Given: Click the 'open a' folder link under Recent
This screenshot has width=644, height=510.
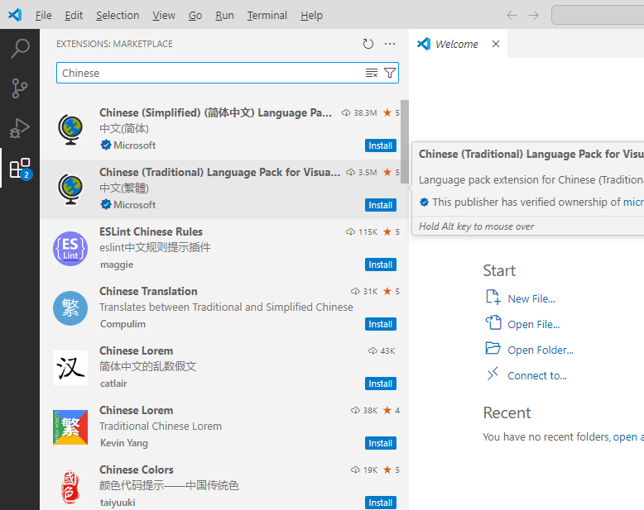Looking at the screenshot, I should tap(628, 437).
